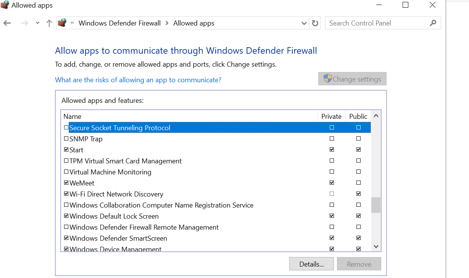Expand the breadcrumb chevron after Windows Defender Firewall

tap(167, 23)
